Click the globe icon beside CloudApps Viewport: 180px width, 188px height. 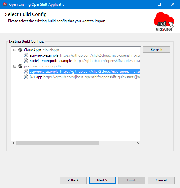[x=20, y=50]
